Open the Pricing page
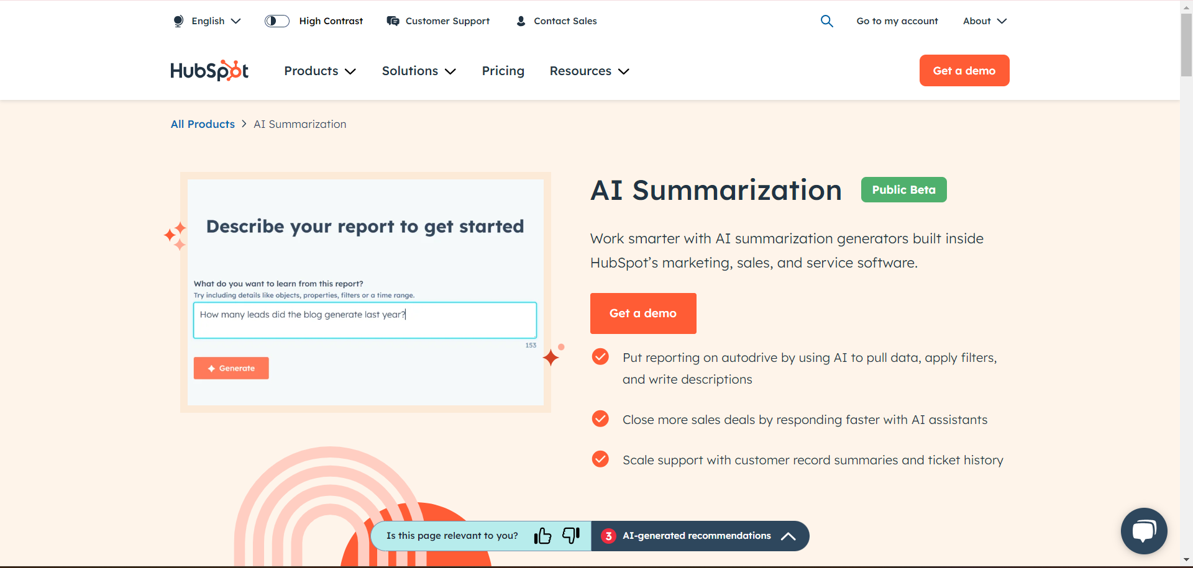 [x=503, y=71]
